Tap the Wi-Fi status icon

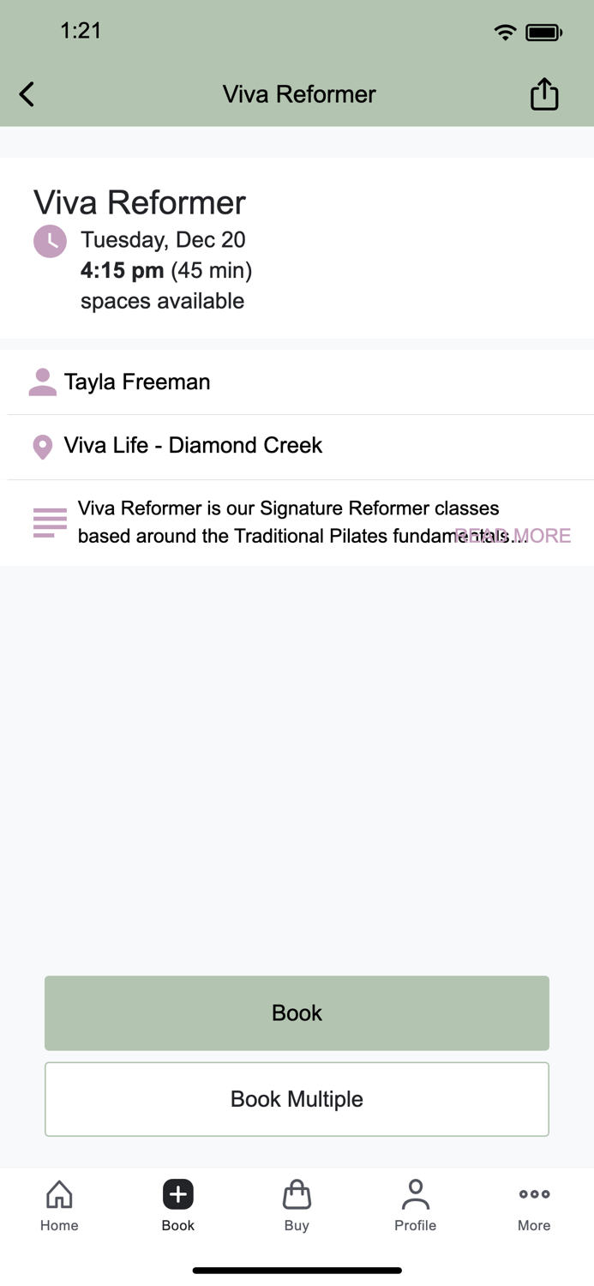point(505,31)
